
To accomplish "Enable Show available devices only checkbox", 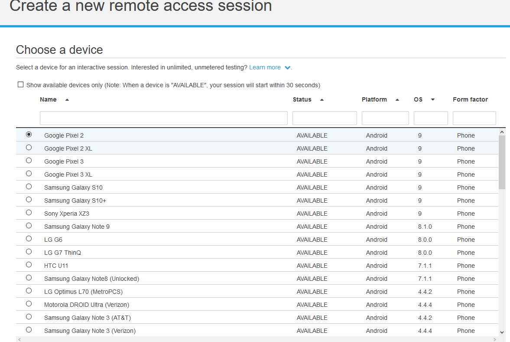I will (20, 85).
